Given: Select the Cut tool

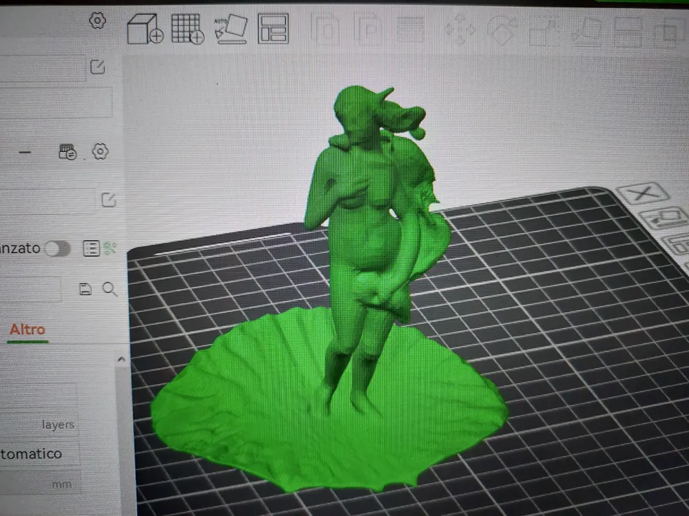Looking at the screenshot, I should pyautogui.click(x=628, y=32).
